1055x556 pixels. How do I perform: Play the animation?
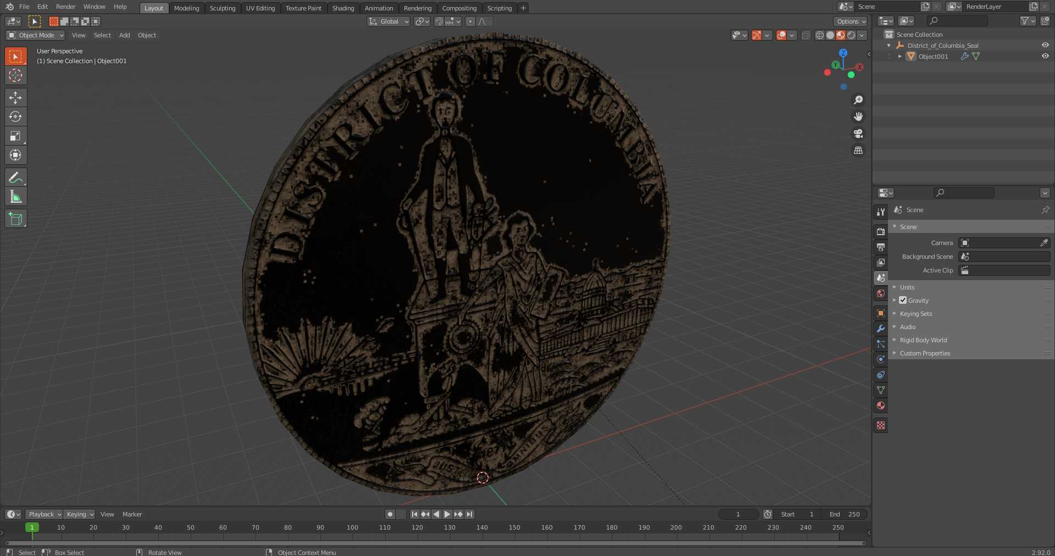(x=447, y=514)
